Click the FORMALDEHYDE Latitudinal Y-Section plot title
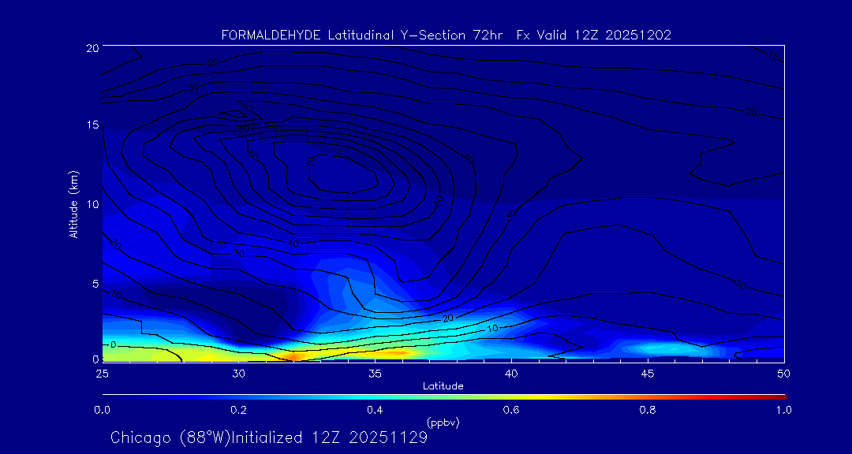The height and width of the screenshot is (454, 852). click(x=446, y=35)
